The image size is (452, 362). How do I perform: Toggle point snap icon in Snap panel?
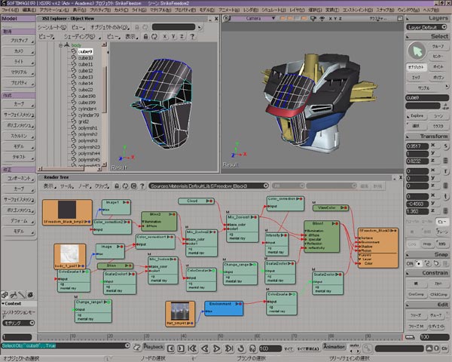coord(418,263)
